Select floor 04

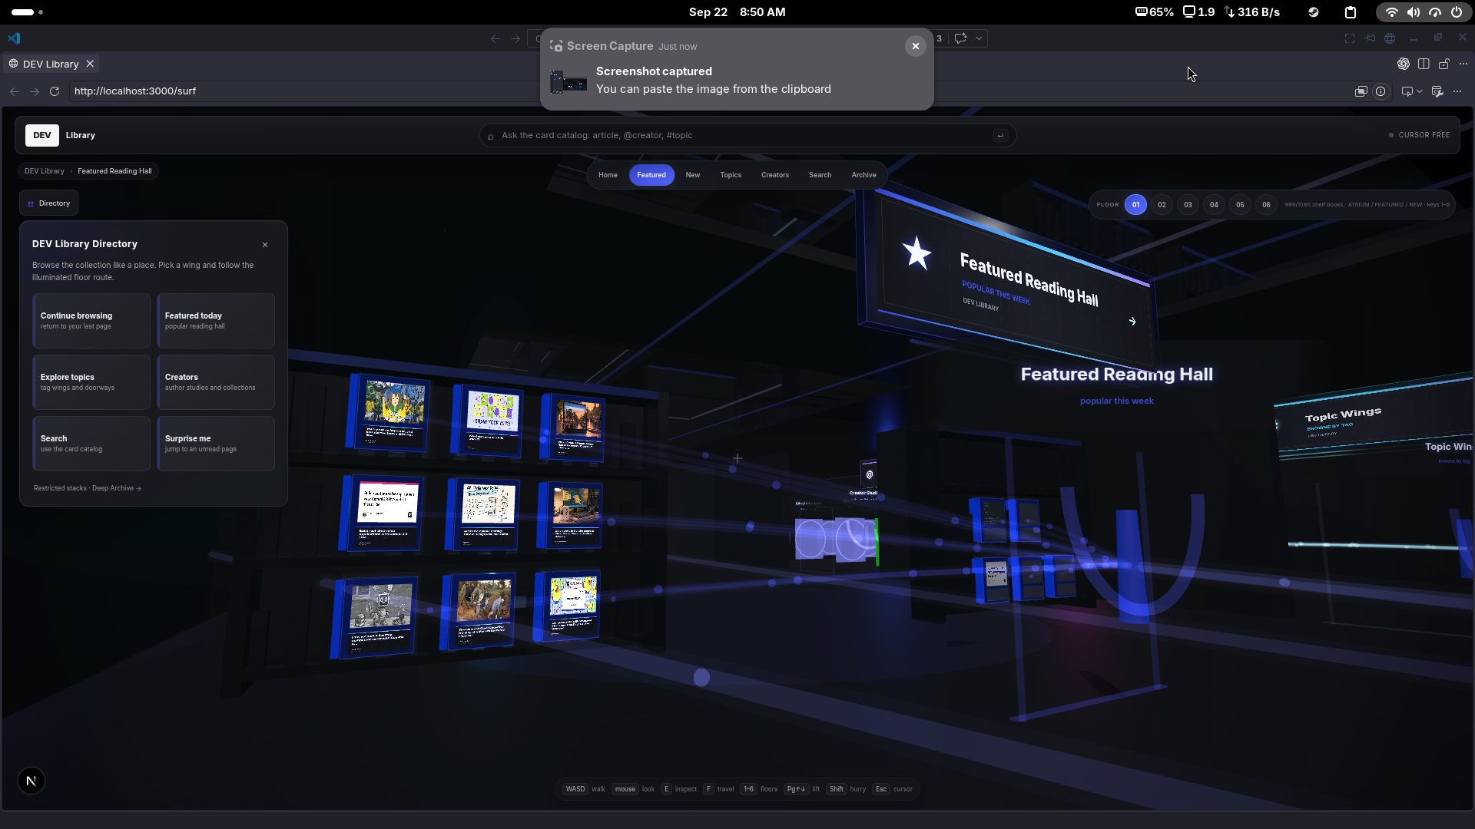(x=1214, y=205)
